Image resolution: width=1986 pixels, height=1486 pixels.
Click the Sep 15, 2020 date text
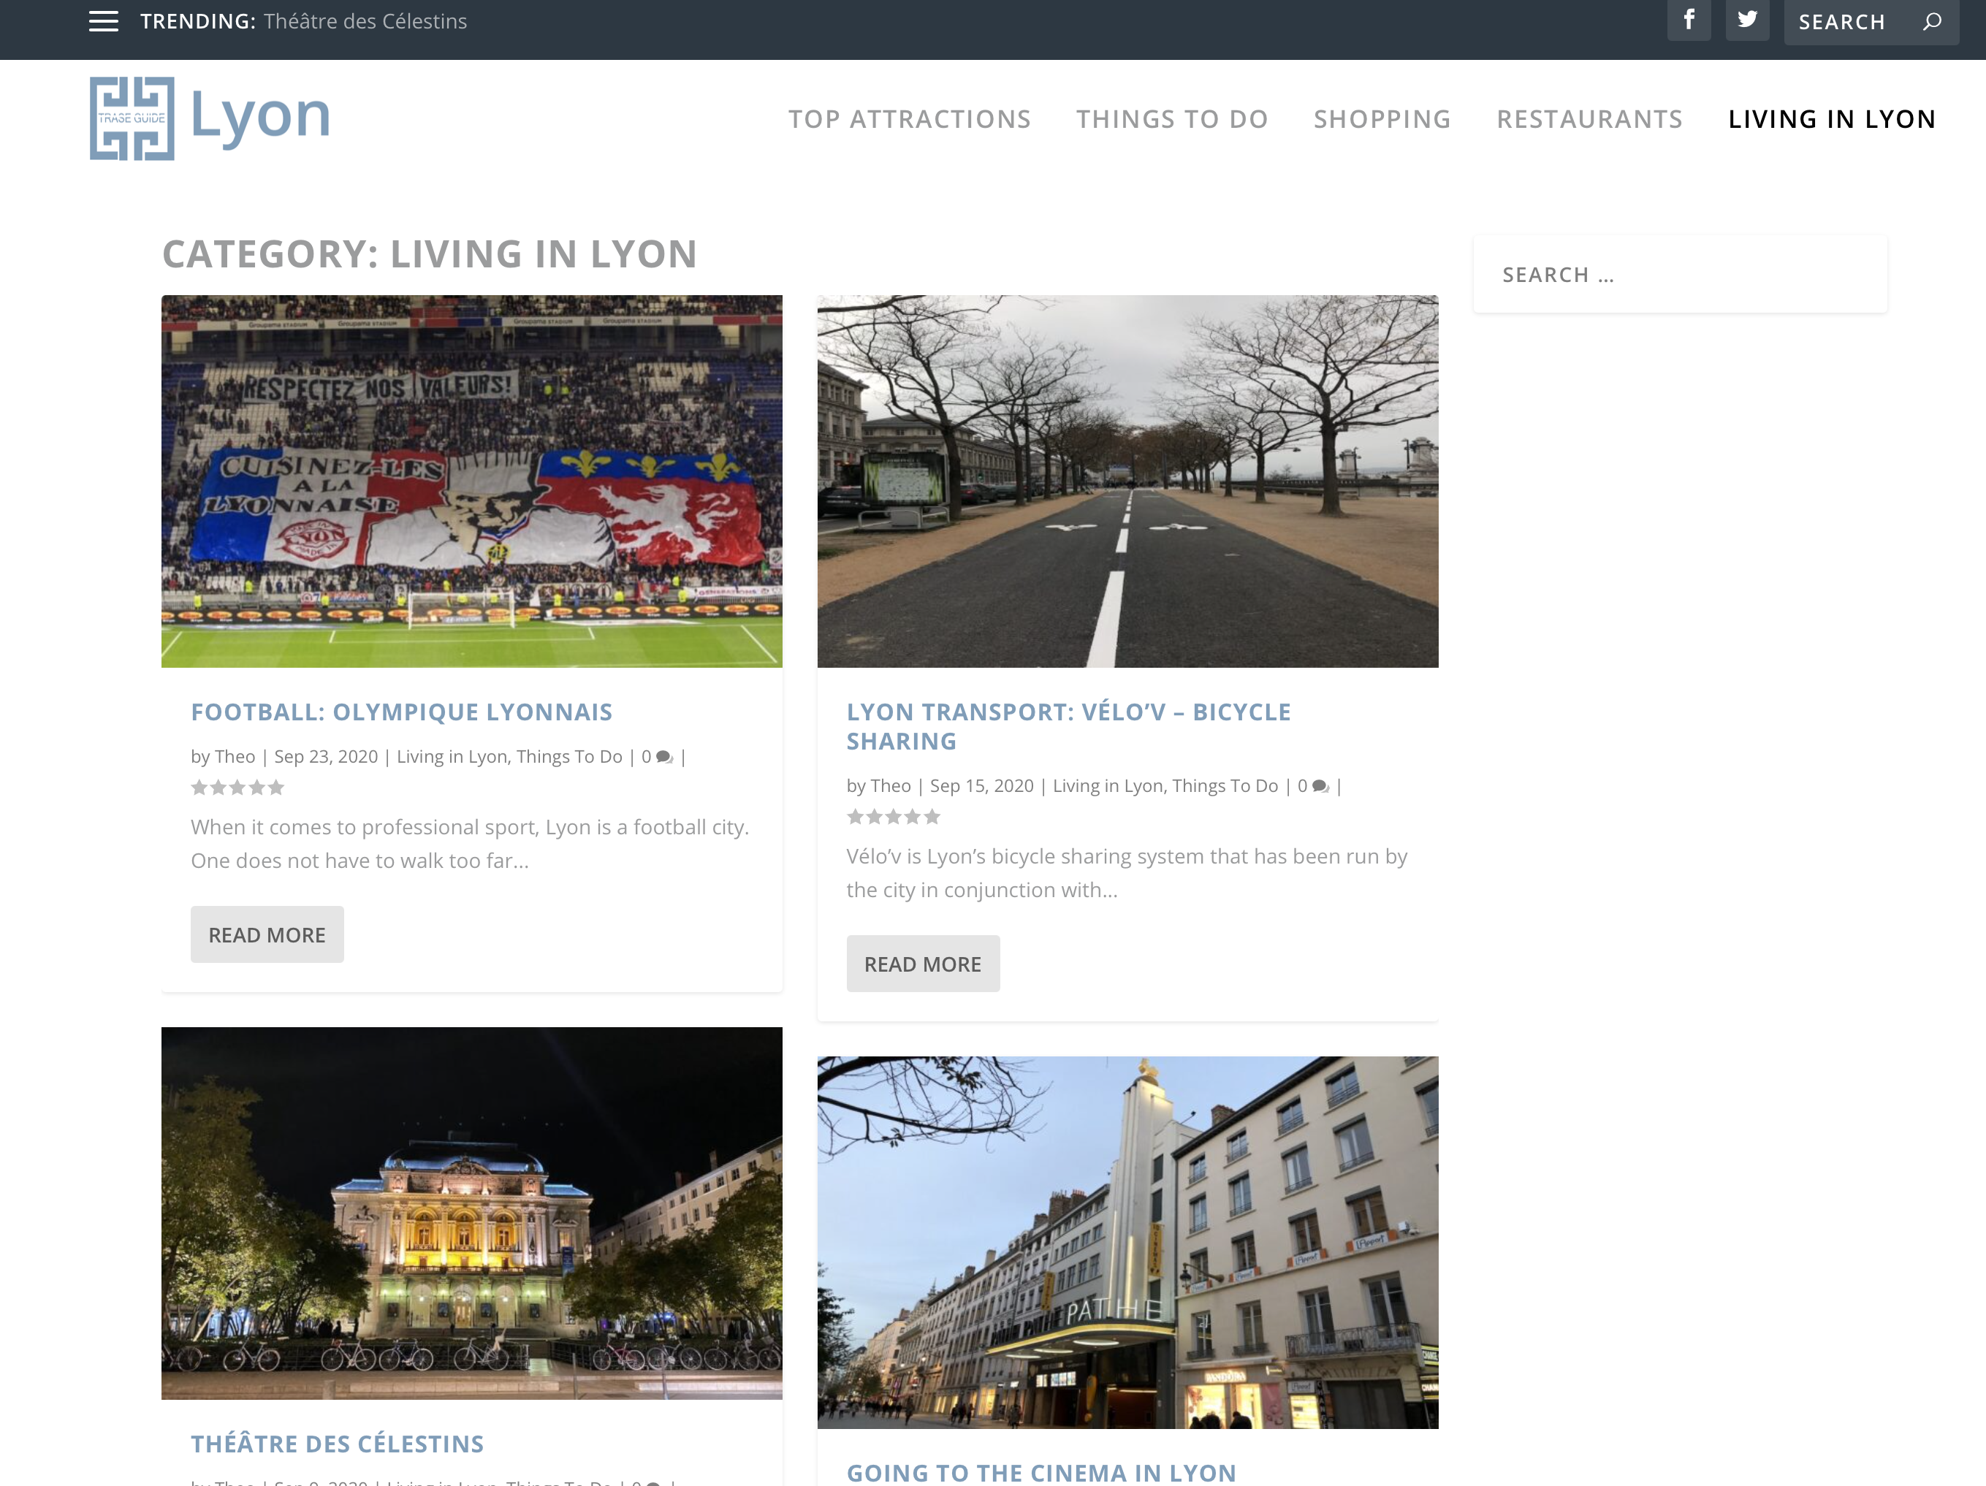[981, 787]
